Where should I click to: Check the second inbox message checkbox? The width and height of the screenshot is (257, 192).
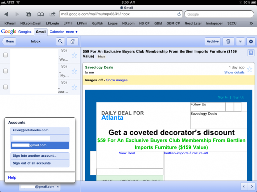coord(6,71)
